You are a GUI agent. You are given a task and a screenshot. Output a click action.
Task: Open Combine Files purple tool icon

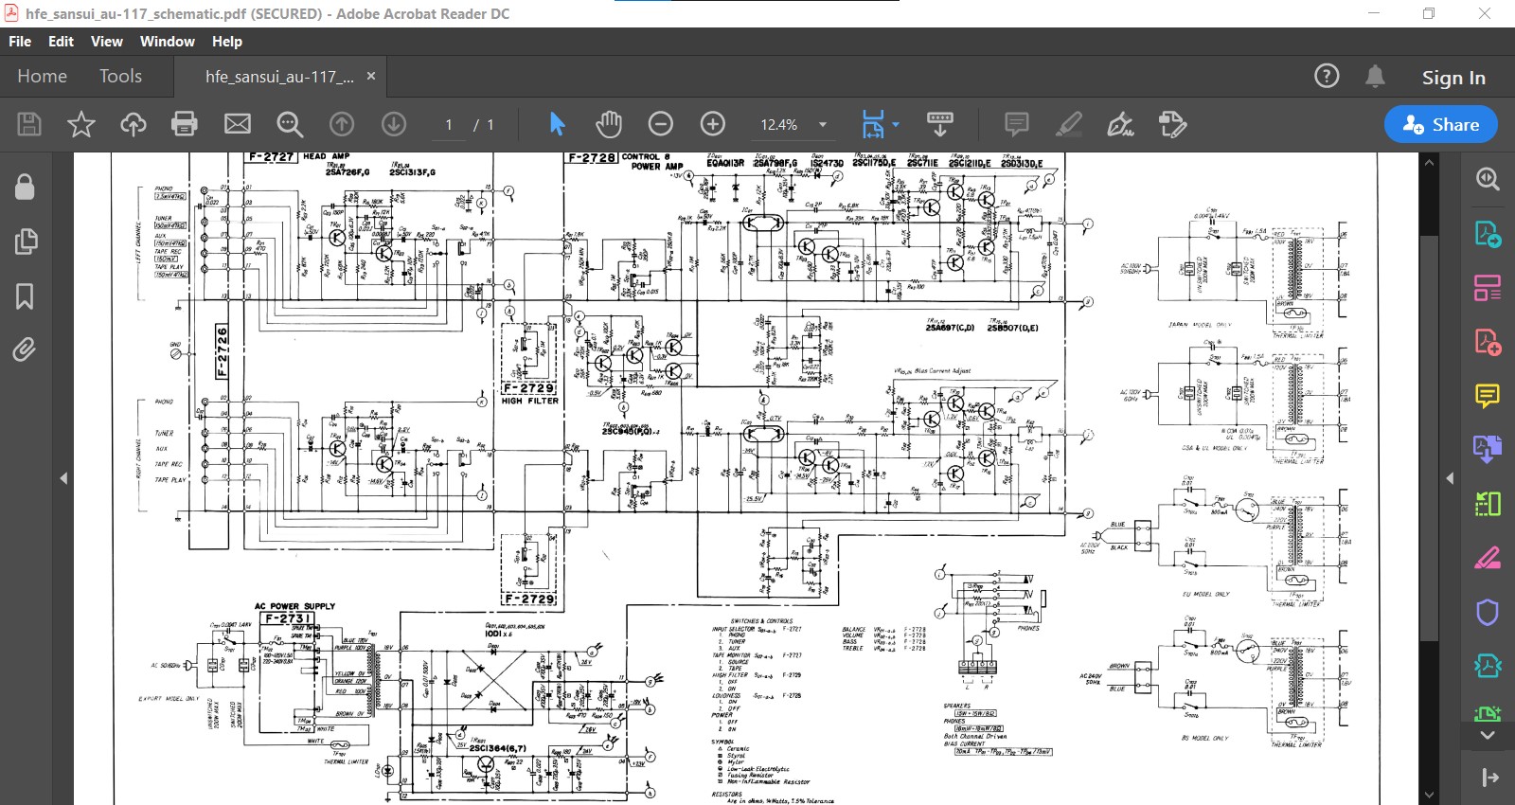pos(1488,449)
